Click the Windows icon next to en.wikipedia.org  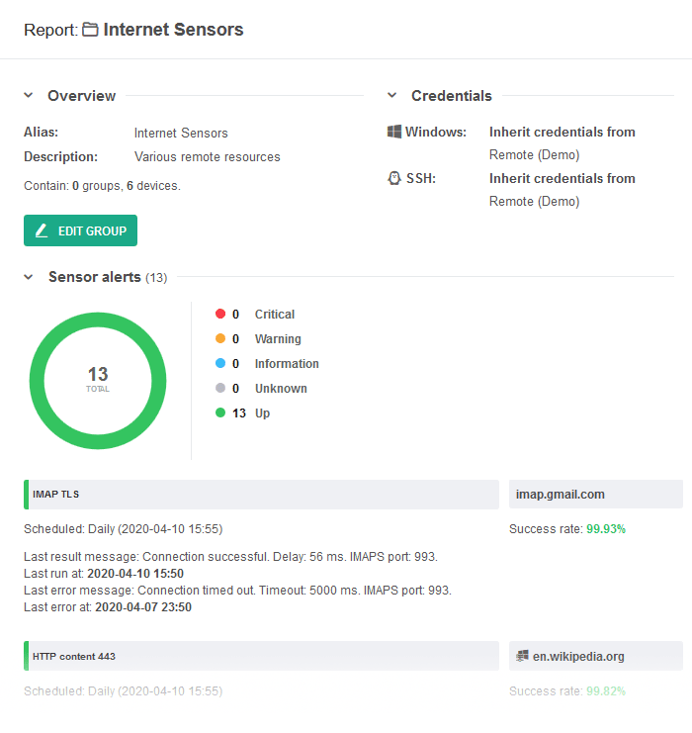coord(522,656)
